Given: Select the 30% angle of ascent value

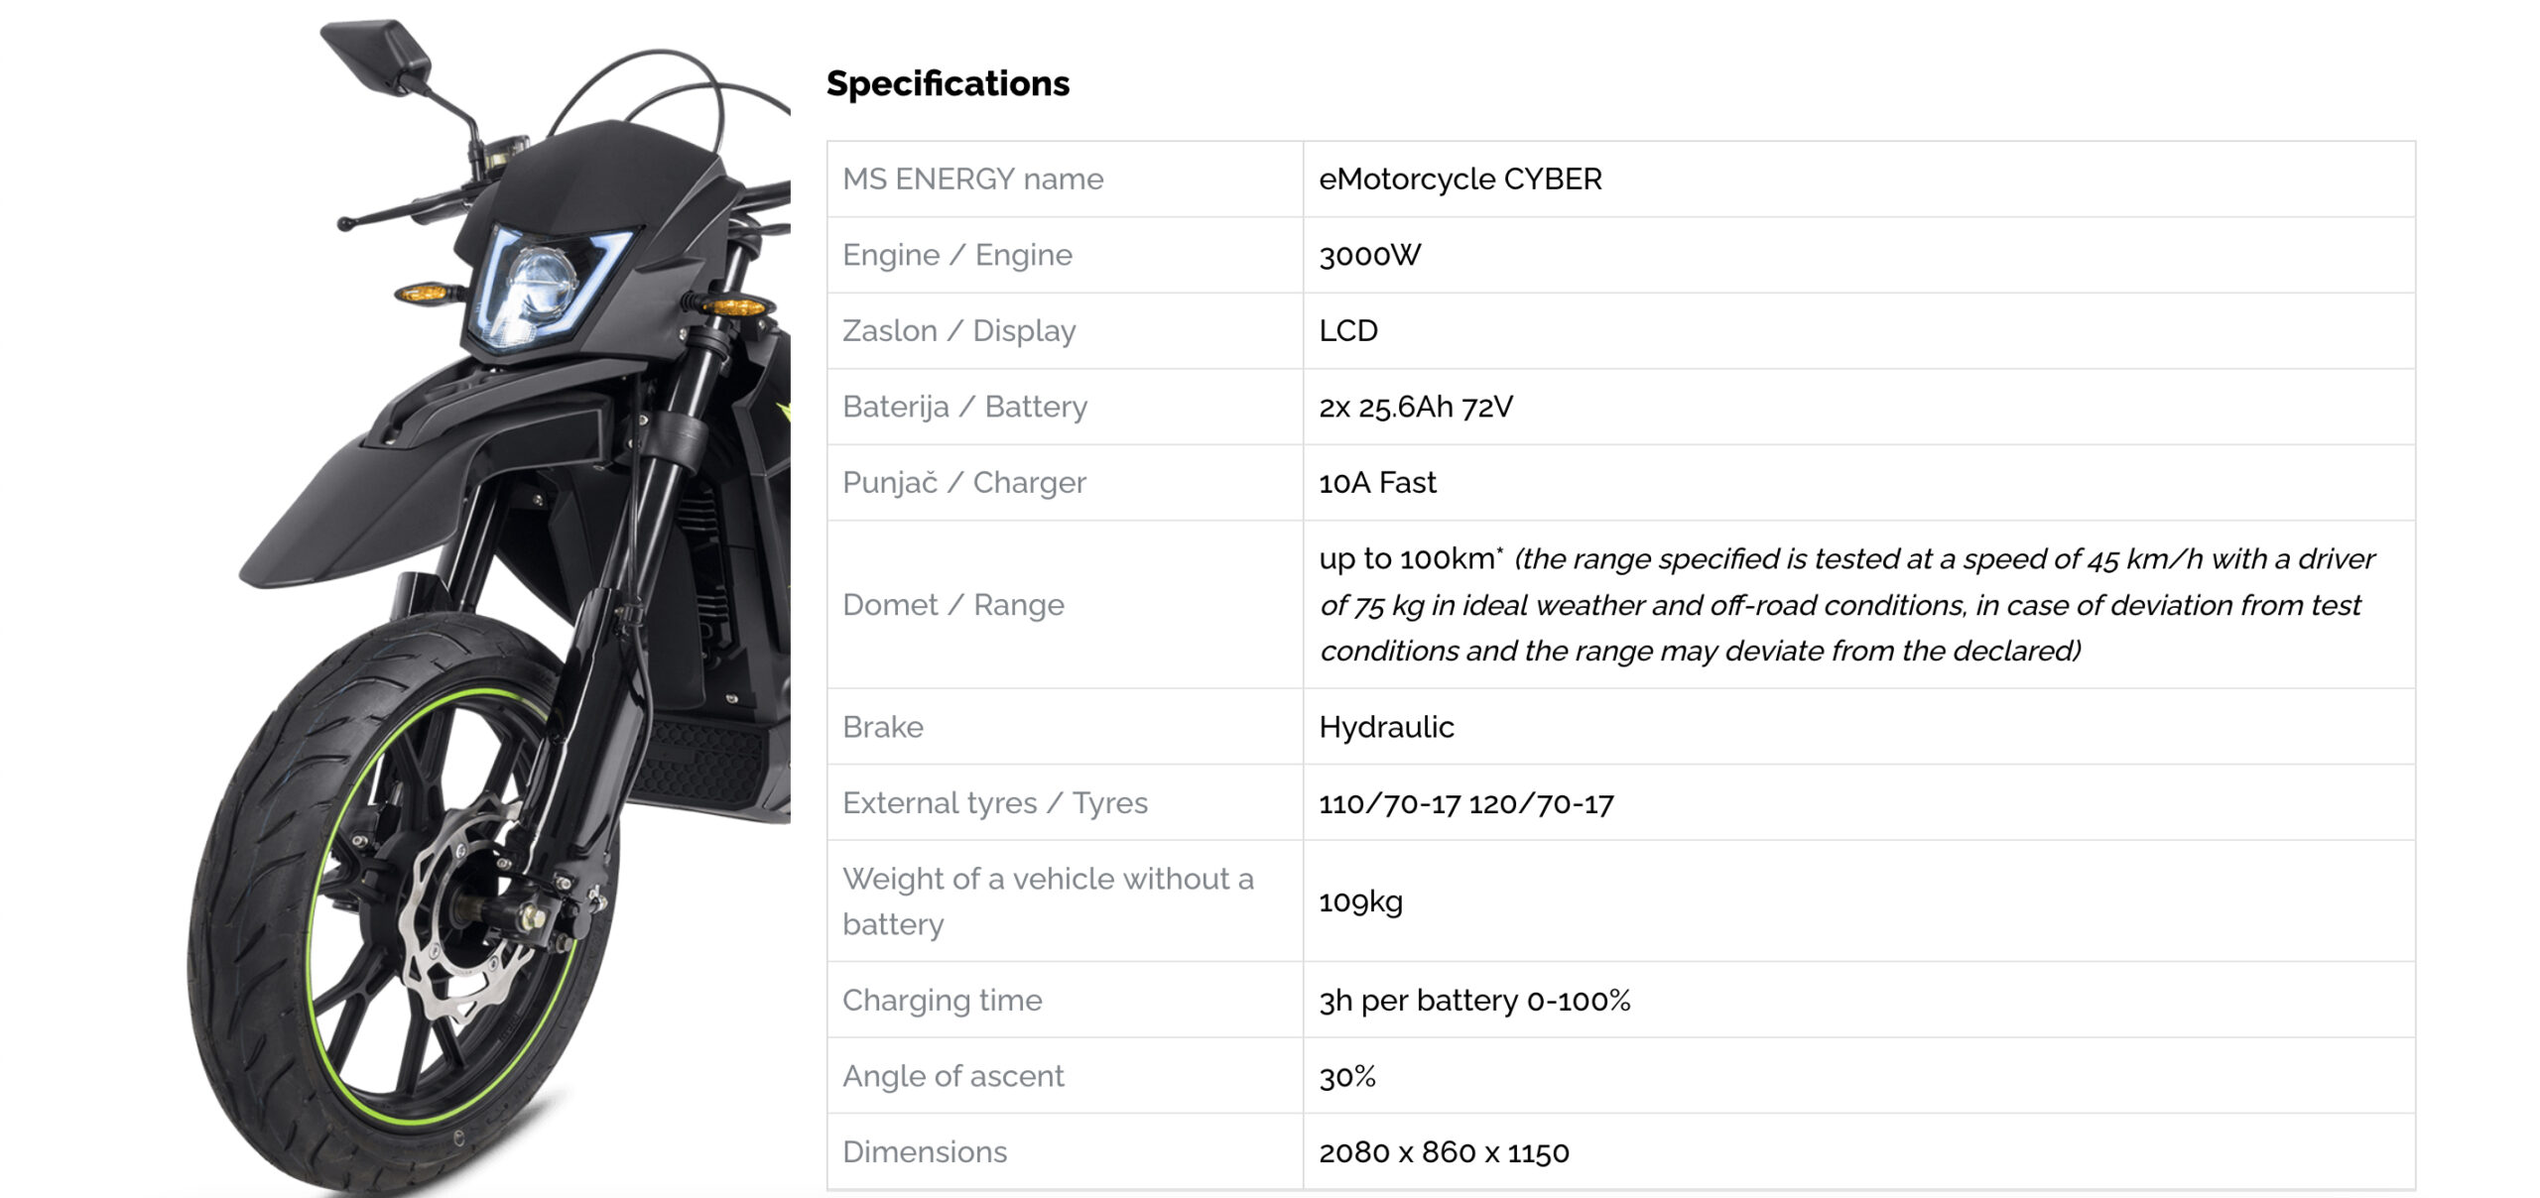Looking at the screenshot, I should 1346,1077.
